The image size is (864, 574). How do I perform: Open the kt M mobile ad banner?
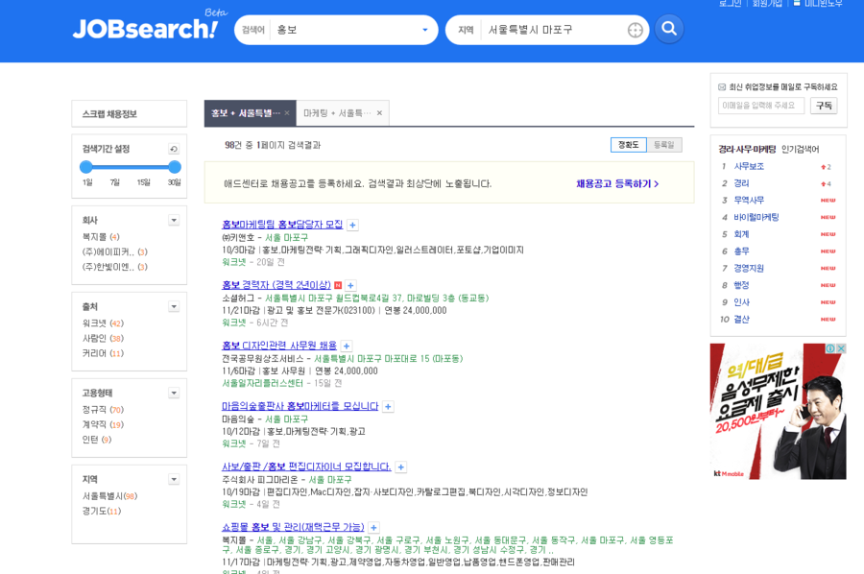[778, 412]
